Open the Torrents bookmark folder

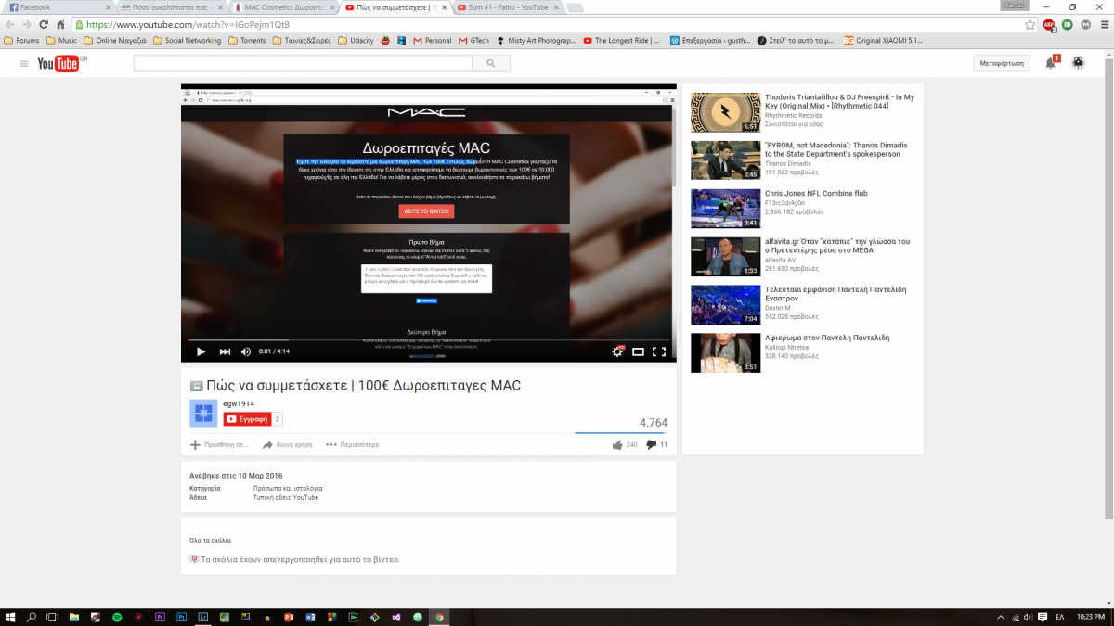[x=246, y=41]
